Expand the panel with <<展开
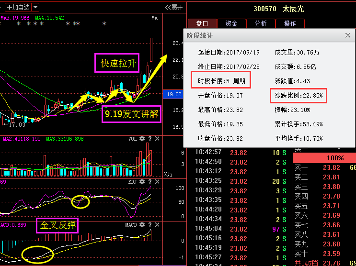356x266 pixels. coord(174,7)
